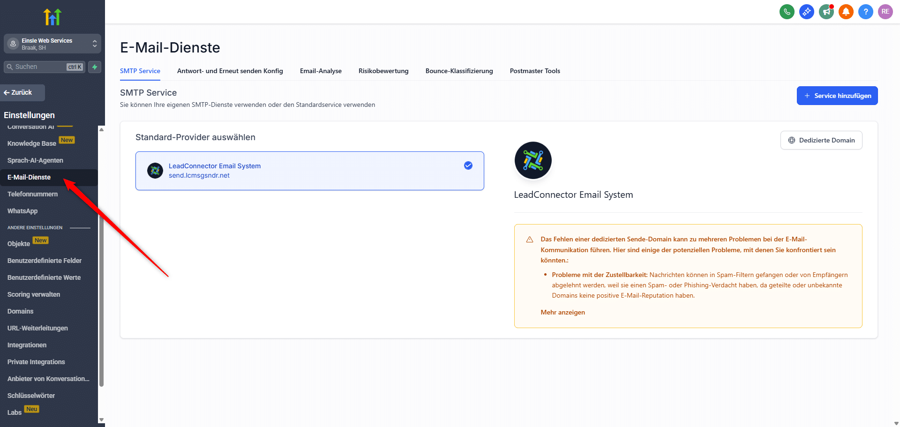Click the warning triangle icon in alert
The image size is (900, 427).
click(530, 240)
